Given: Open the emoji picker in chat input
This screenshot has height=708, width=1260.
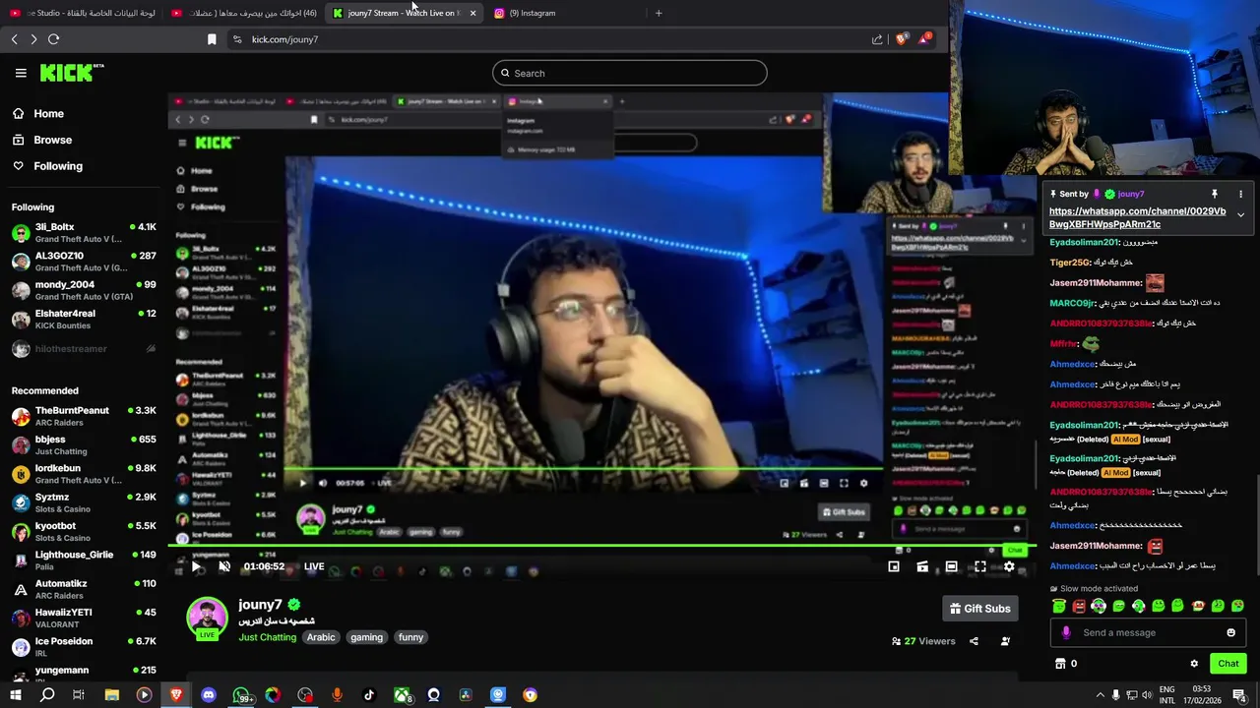Looking at the screenshot, I should point(1230,632).
